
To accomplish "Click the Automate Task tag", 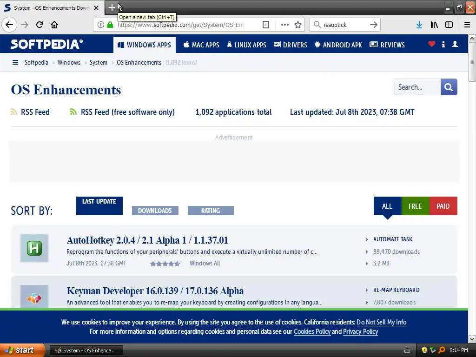I will (392, 239).
